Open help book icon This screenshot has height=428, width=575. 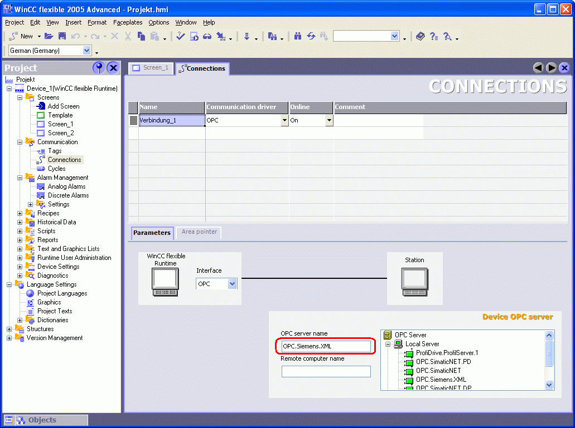421,36
